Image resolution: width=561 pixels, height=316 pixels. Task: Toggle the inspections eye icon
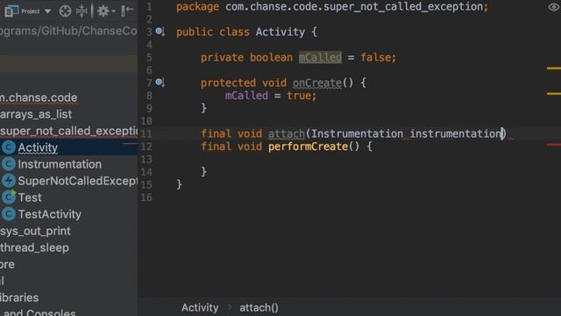(554, 7)
